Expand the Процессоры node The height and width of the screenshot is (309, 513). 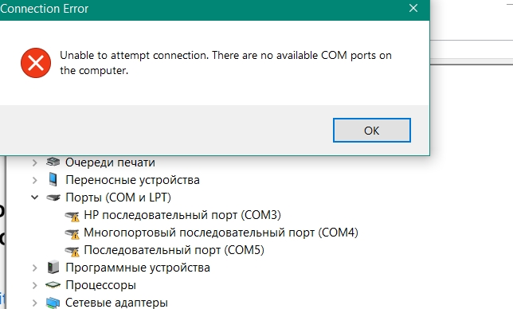point(35,285)
